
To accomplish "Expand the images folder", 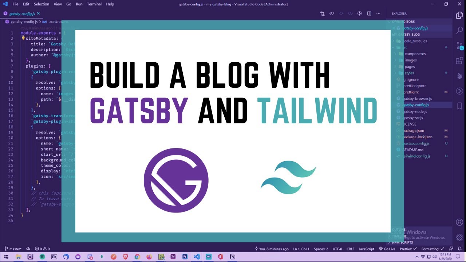I will click(x=410, y=60).
